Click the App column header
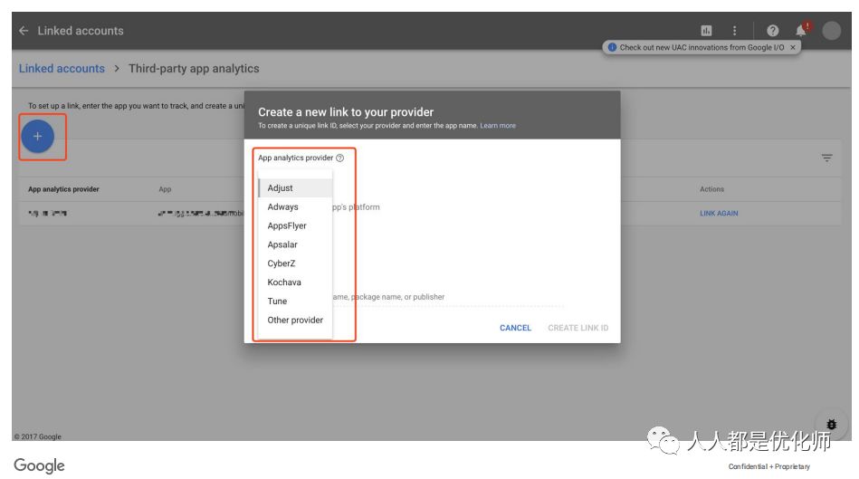 (165, 189)
